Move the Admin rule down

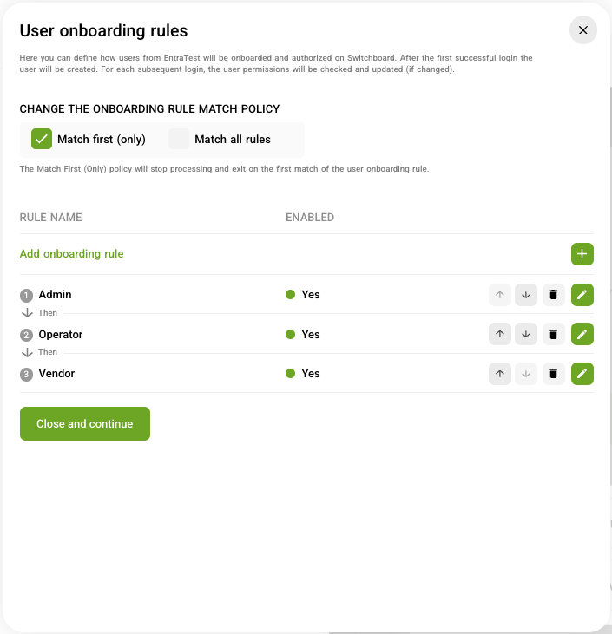pyautogui.click(x=525, y=295)
